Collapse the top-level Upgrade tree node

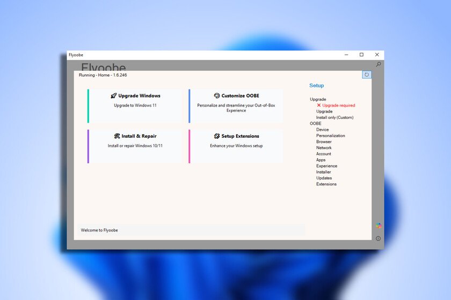point(318,99)
